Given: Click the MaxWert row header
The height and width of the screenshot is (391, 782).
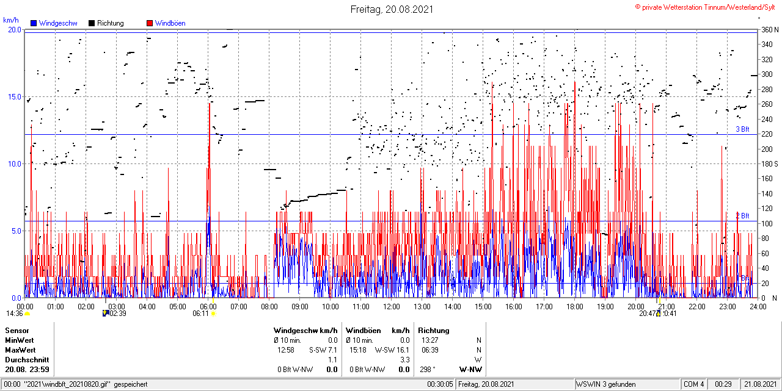Looking at the screenshot, I should click(20, 350).
